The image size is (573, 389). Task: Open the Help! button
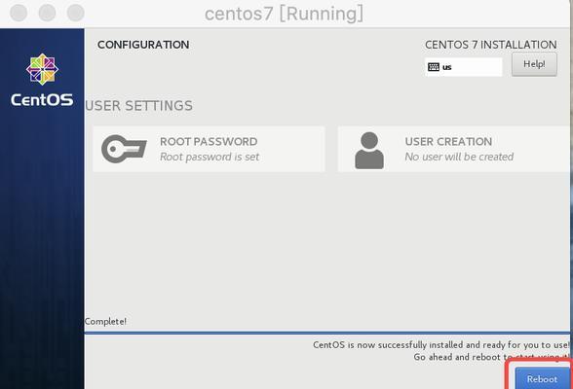point(534,64)
